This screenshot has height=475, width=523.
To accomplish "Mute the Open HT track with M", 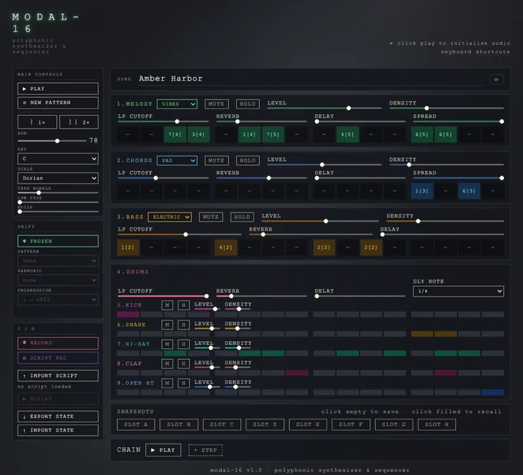I will (167, 384).
